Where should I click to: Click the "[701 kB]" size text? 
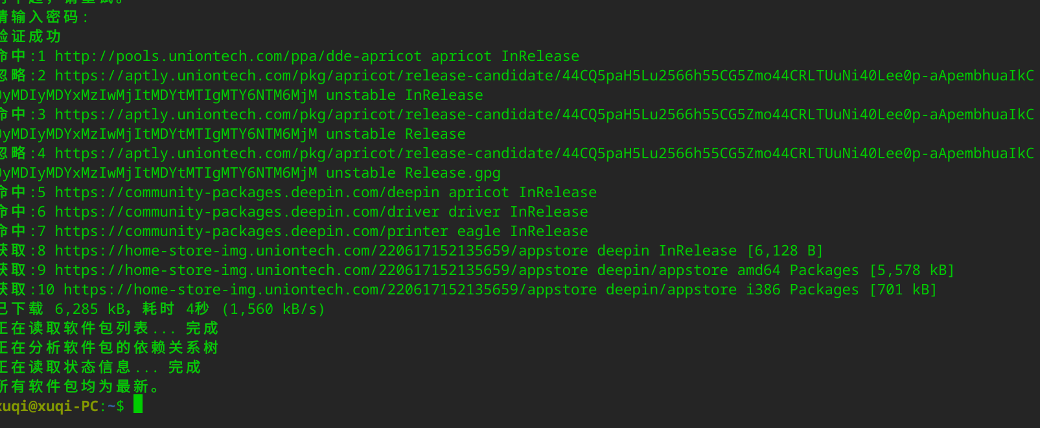coord(903,290)
